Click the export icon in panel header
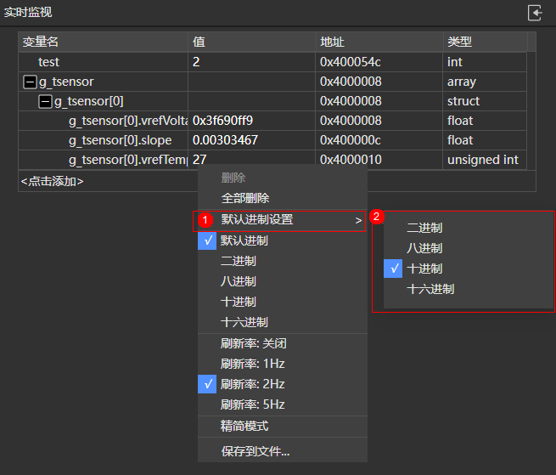Image resolution: width=556 pixels, height=475 pixels. coord(535,13)
